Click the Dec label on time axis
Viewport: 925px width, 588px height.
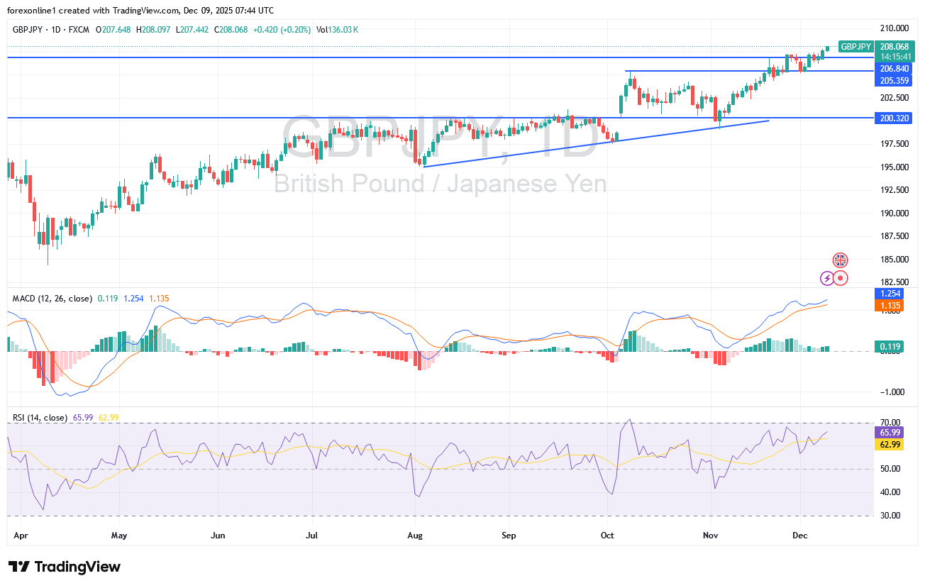(799, 535)
